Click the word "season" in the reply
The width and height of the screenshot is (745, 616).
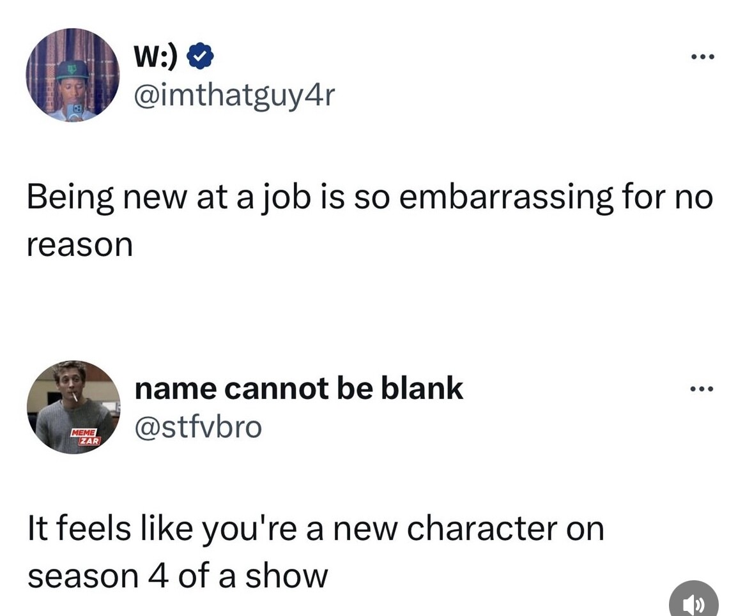[82, 577]
